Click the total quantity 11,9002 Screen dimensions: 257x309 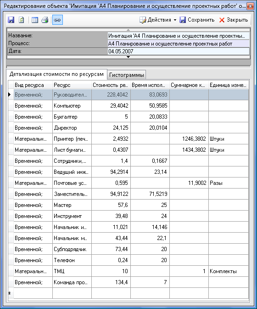189,183
